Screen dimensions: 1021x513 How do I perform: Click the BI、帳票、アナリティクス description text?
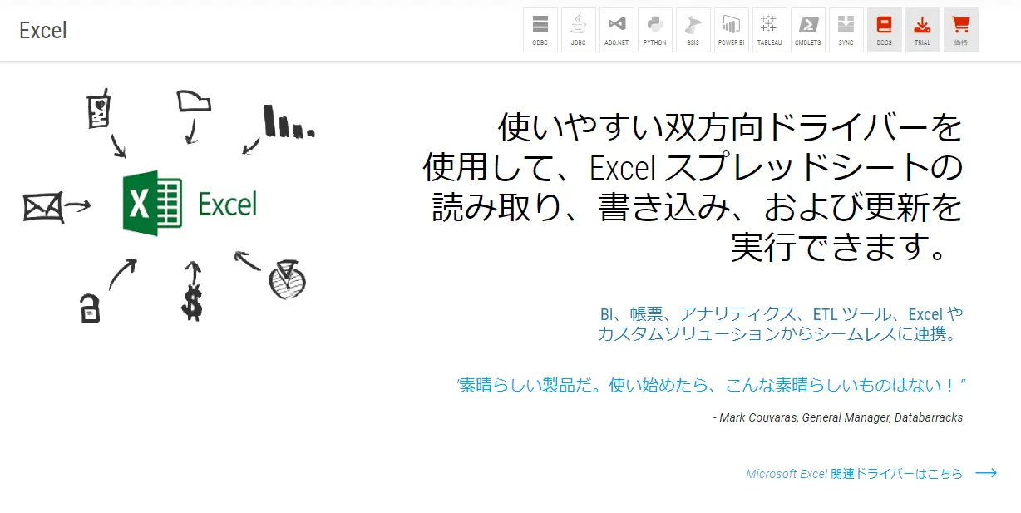click(780, 324)
